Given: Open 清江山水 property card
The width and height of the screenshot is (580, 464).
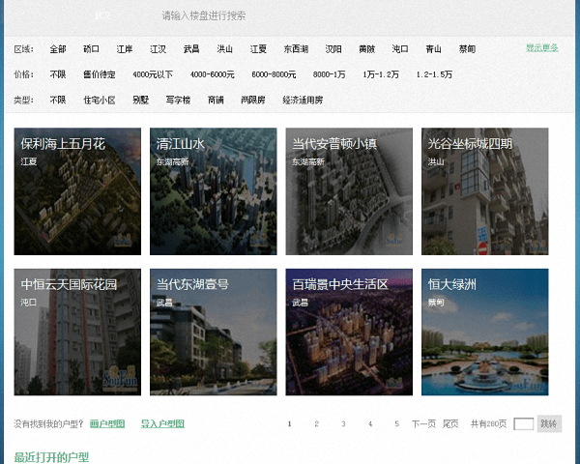Looking at the screenshot, I should (213, 191).
